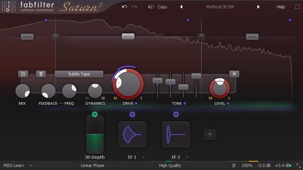The image size is (303, 170).
Task: Click the 3D Depth green source dot
Action: coord(95,114)
